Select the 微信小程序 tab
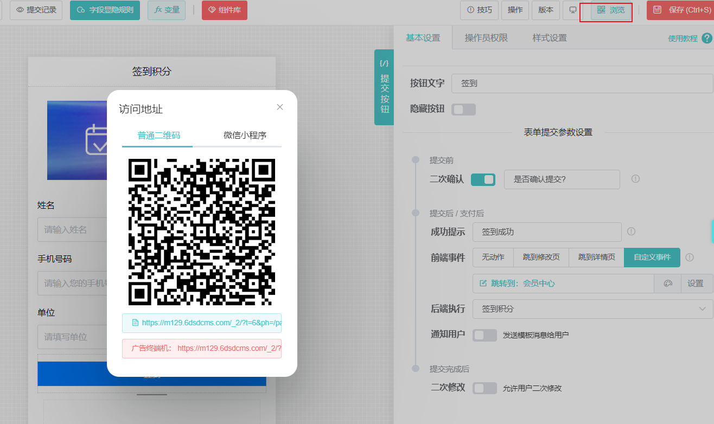 click(245, 136)
